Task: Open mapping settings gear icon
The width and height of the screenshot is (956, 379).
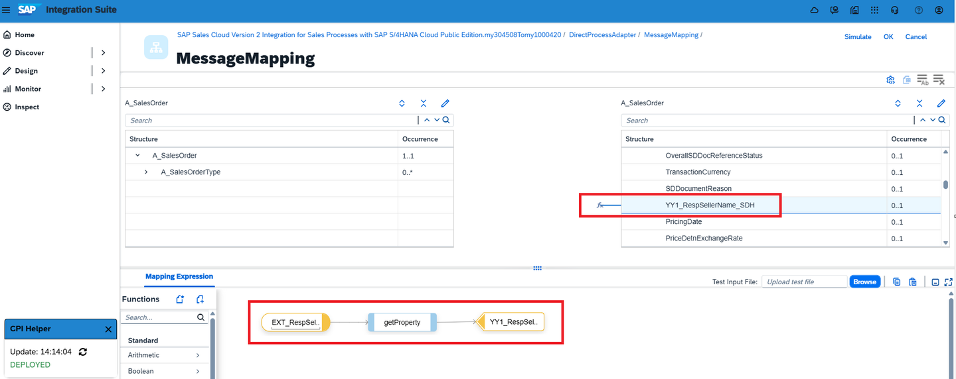Action: point(890,80)
